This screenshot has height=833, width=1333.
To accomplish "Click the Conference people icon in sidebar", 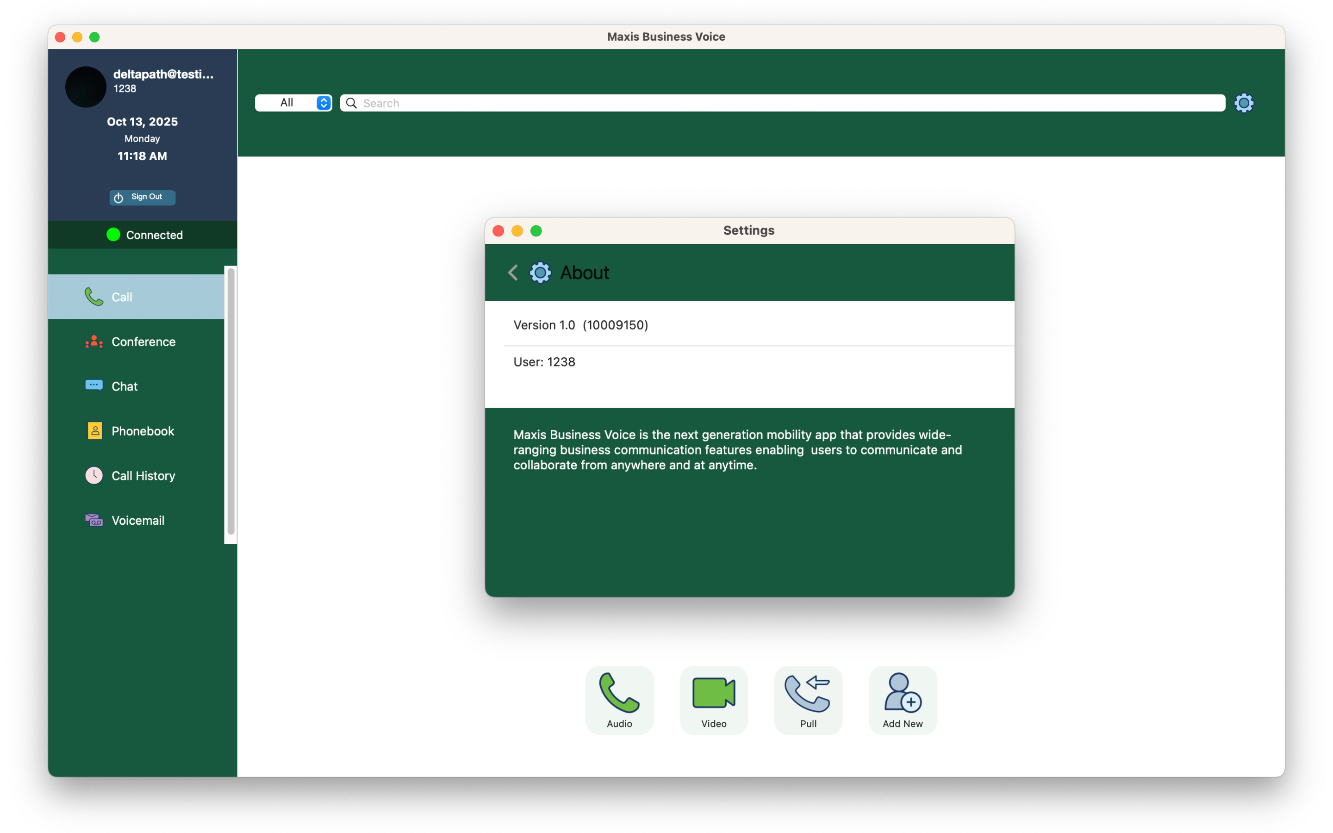I will (93, 342).
